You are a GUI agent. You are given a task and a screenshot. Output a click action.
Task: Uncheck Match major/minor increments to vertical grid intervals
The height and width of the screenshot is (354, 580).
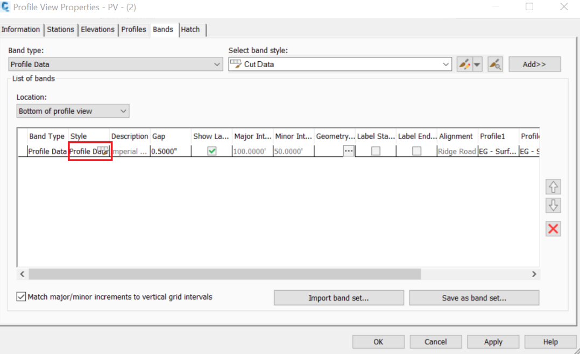click(x=20, y=297)
